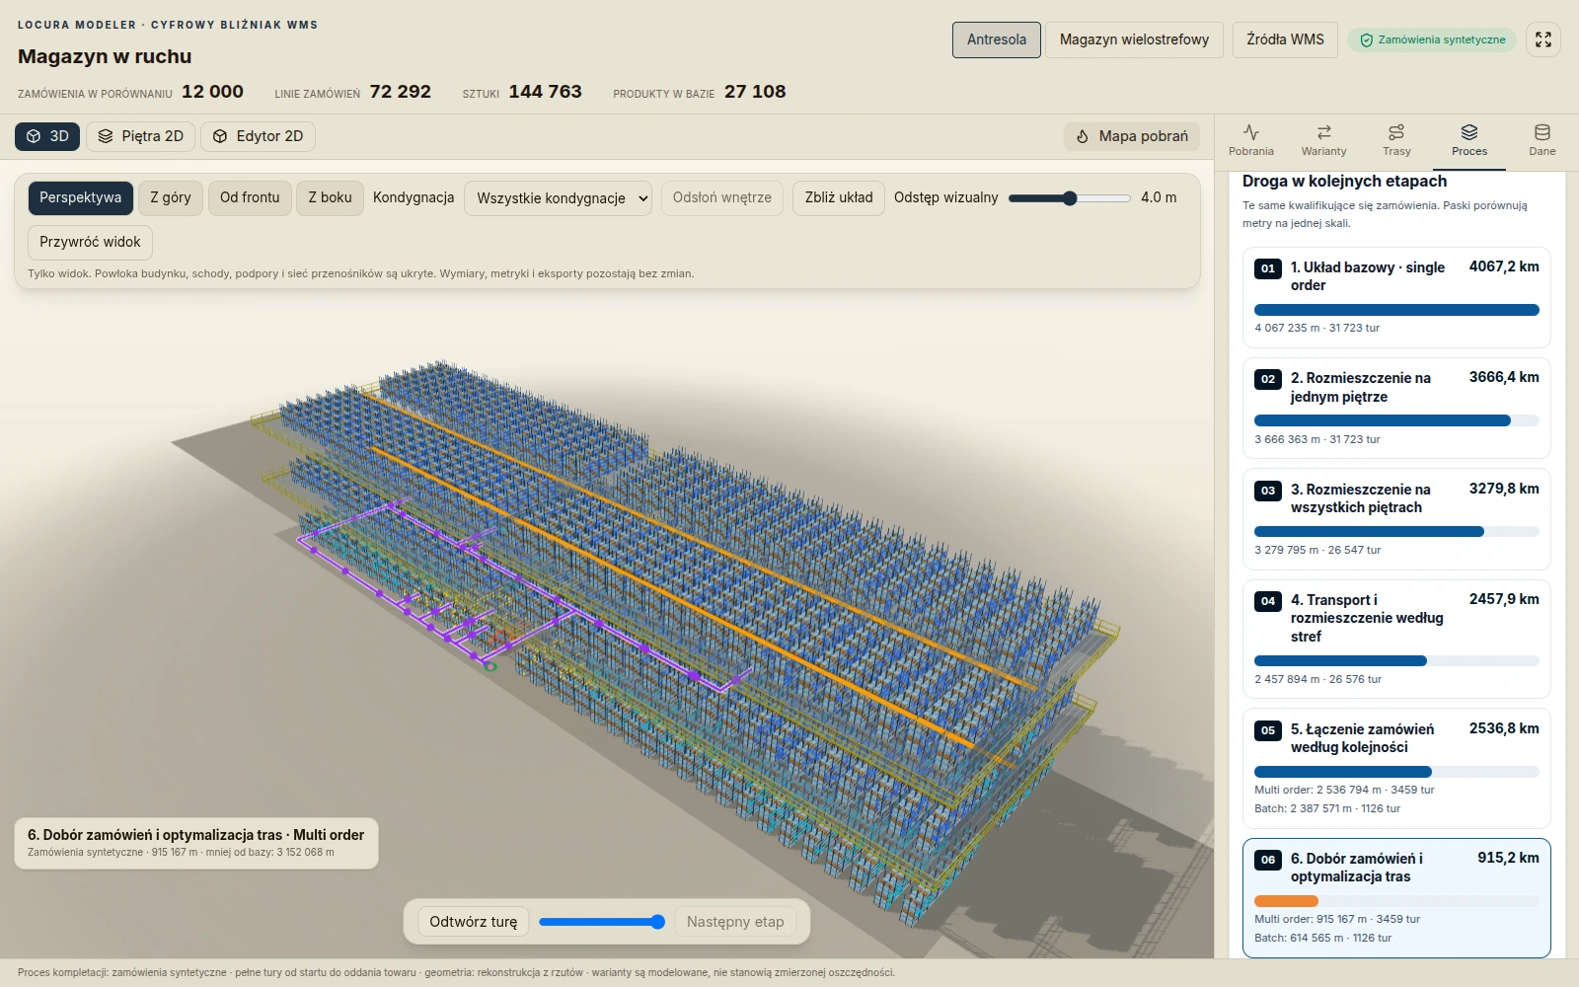Viewport: 1579px width, 987px height.
Task: Switch to Z góry view
Action: pos(171,197)
